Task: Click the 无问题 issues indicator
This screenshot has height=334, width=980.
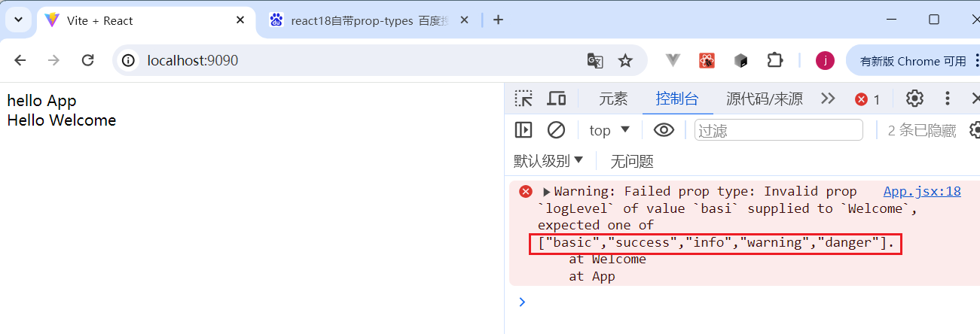Action: pos(631,161)
